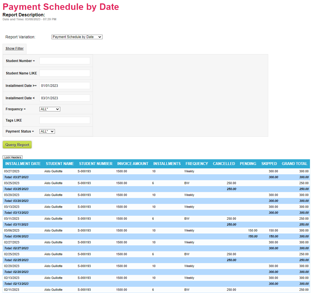
Task: Focus the Tags LIKE input field
Action: tap(65, 120)
